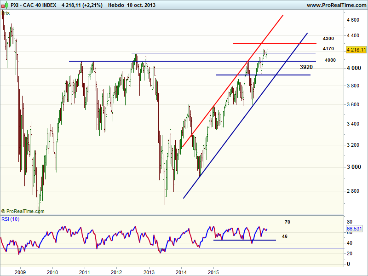Click the Prix label on price panel

pyautogui.click(x=6, y=13)
